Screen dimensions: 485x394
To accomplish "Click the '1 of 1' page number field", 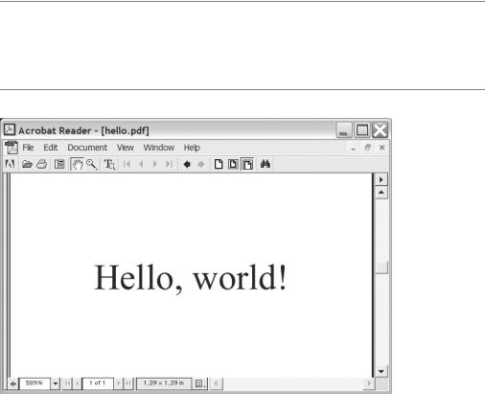I will pyautogui.click(x=98, y=382).
